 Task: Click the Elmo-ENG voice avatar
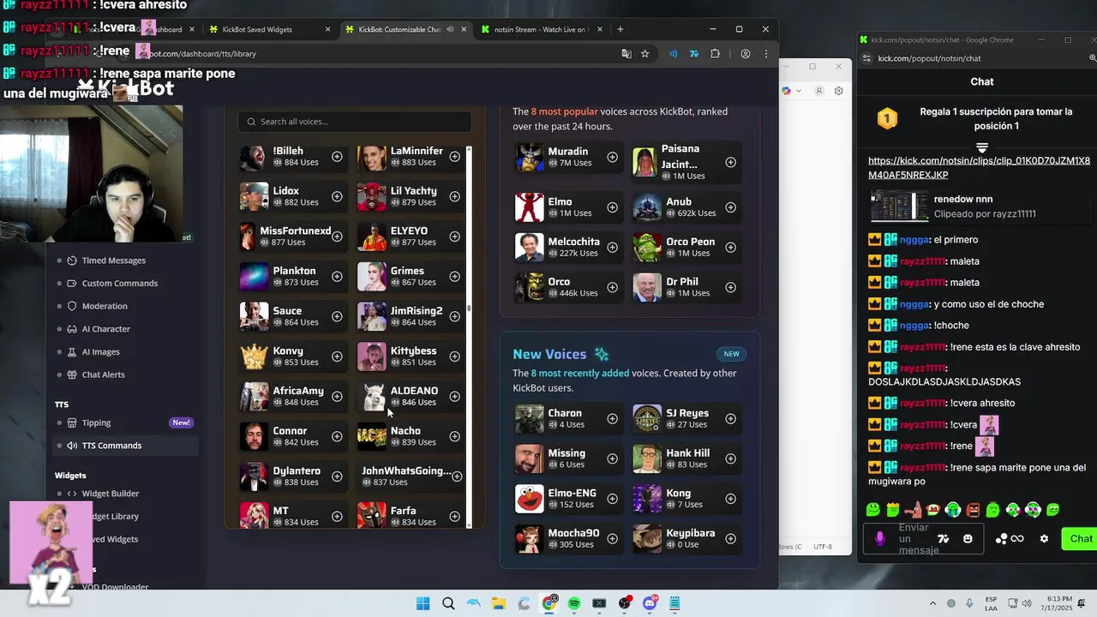529,498
